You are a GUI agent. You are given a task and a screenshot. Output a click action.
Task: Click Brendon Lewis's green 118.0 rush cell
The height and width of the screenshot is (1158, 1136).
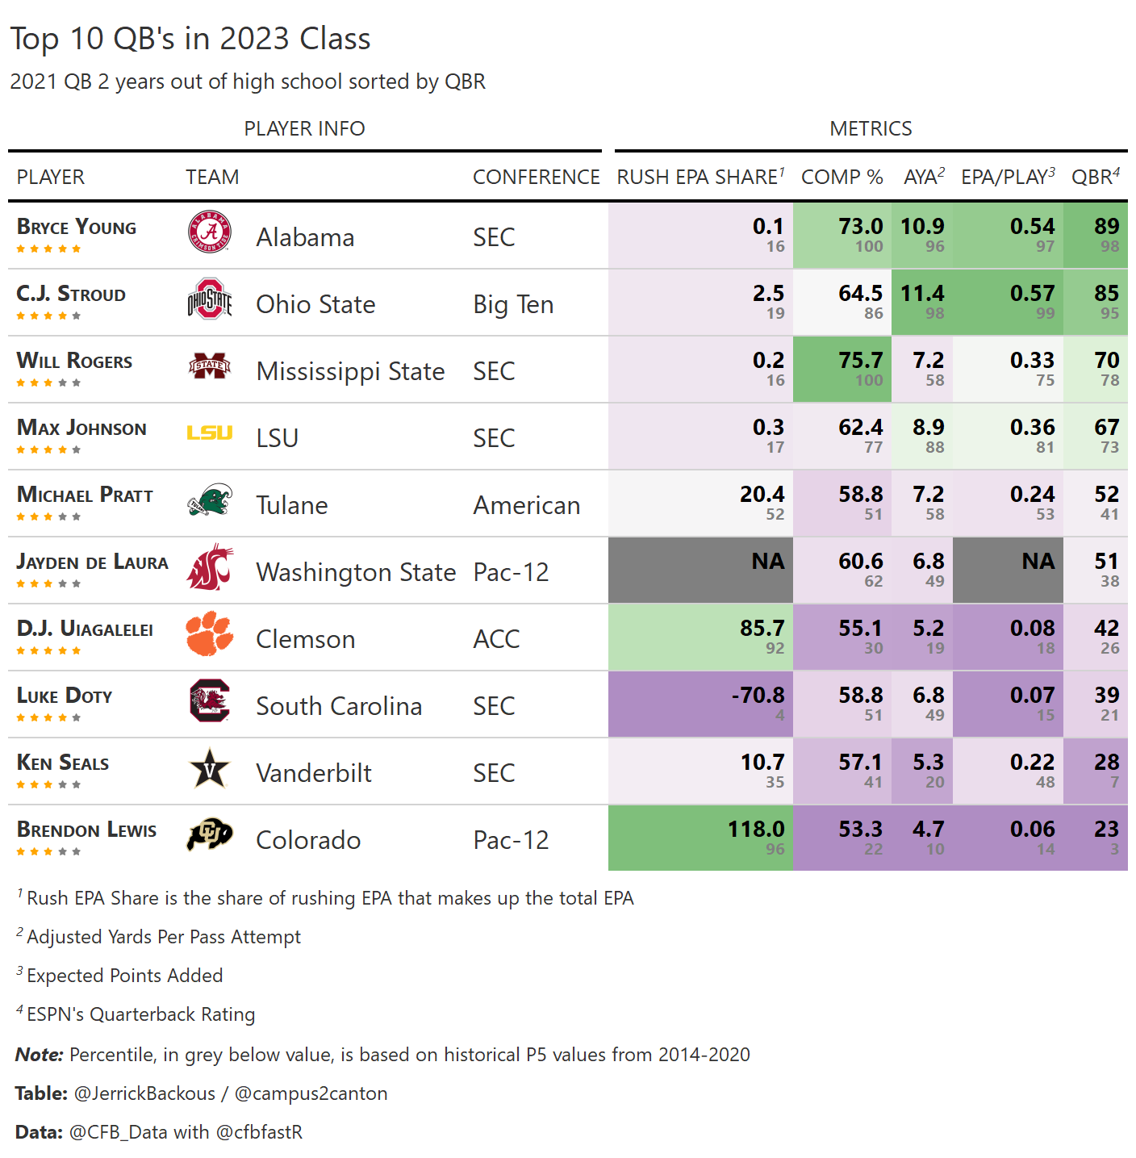[x=700, y=838]
